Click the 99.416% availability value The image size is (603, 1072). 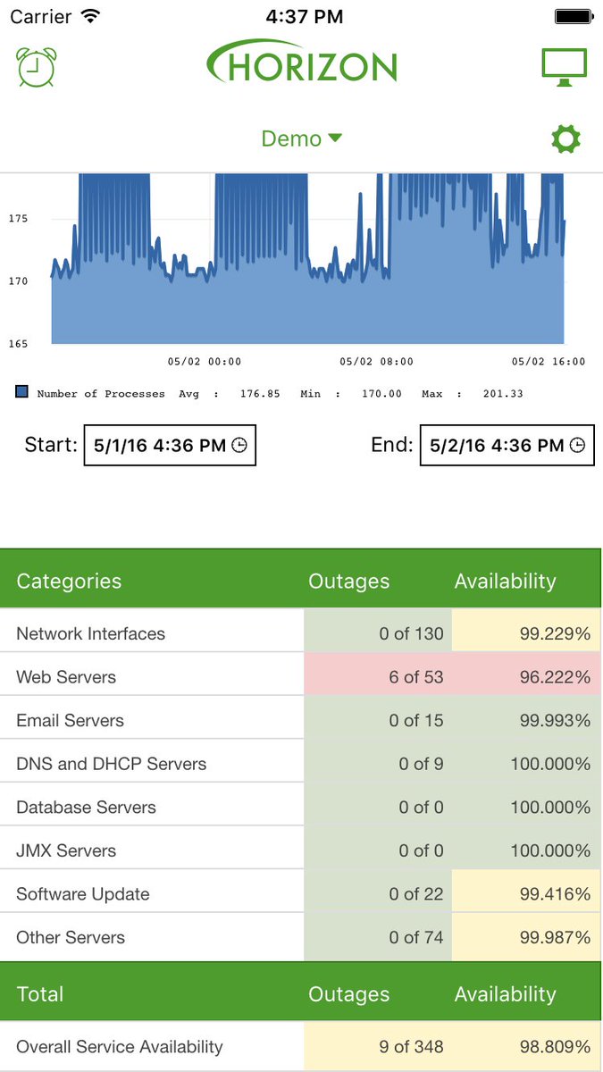point(555,894)
